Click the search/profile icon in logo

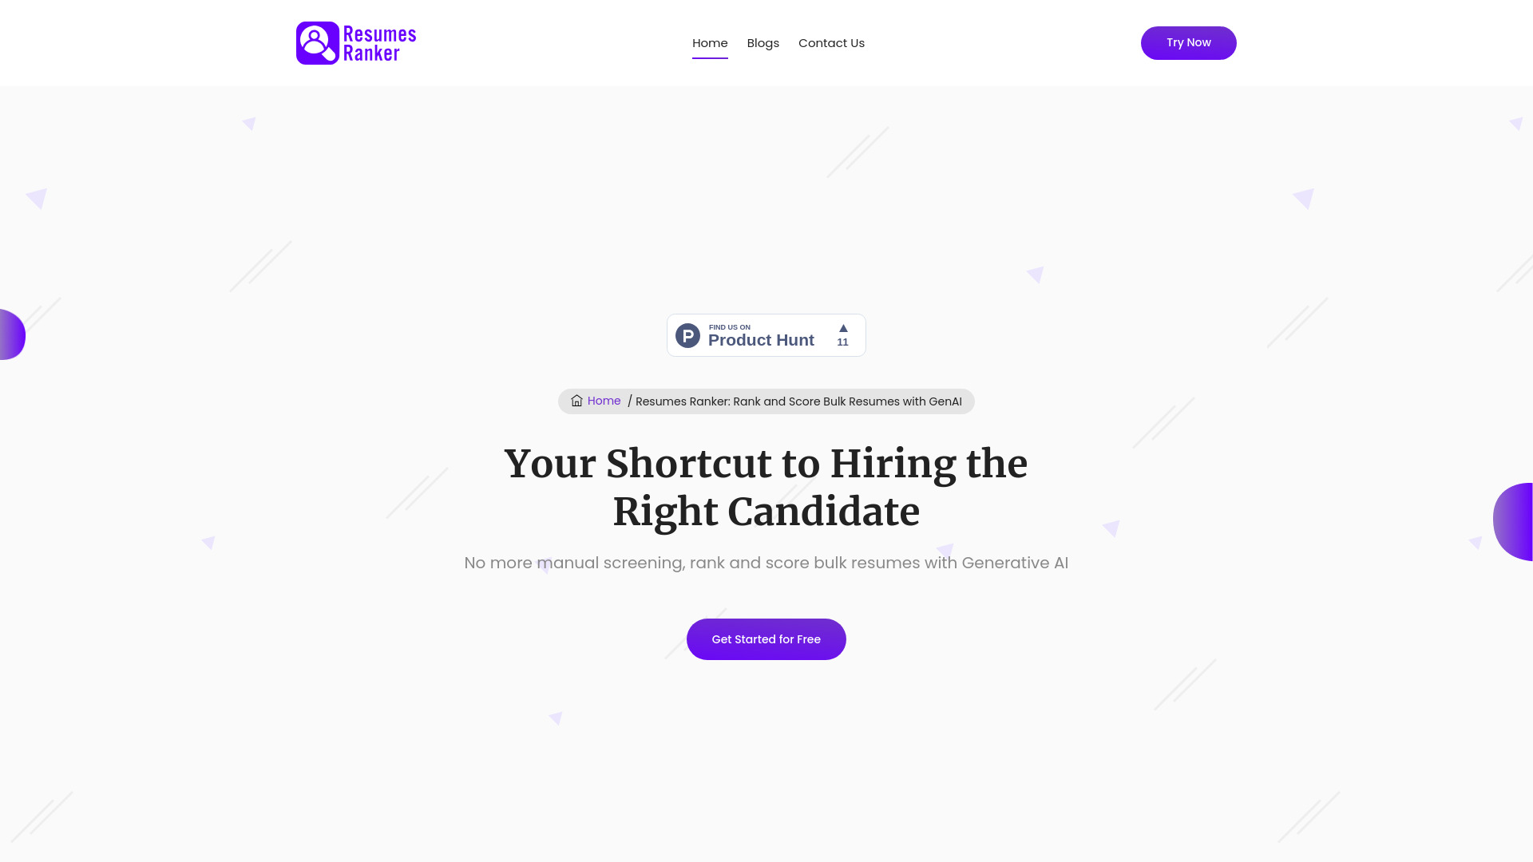click(317, 42)
